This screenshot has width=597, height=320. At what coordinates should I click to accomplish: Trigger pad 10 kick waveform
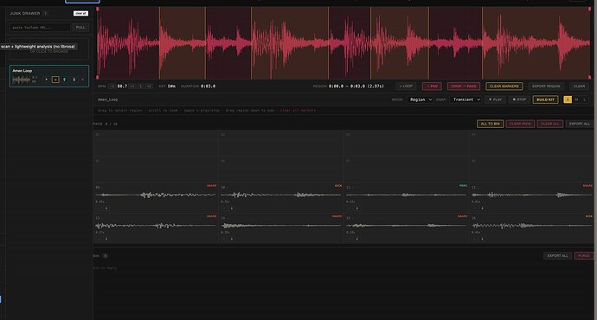pyautogui.click(x=281, y=195)
